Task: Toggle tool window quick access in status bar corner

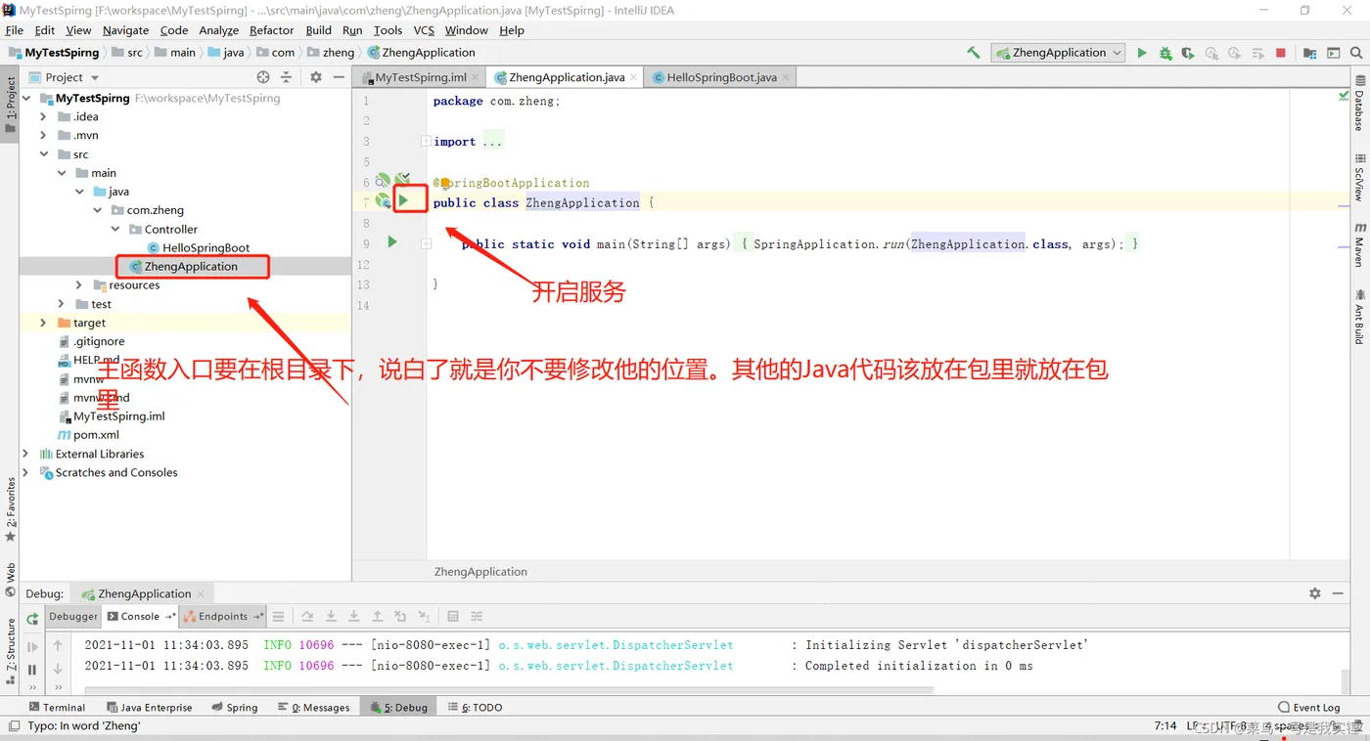Action: [x=13, y=725]
